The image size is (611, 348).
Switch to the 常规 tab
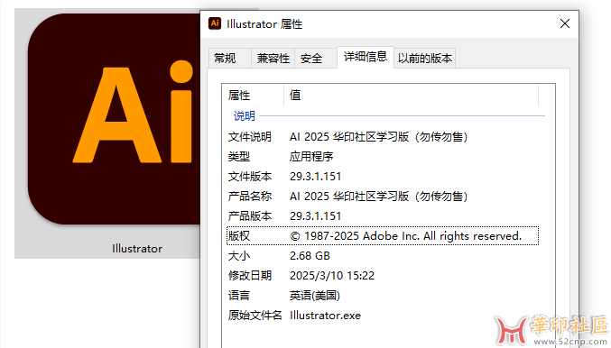[229, 59]
